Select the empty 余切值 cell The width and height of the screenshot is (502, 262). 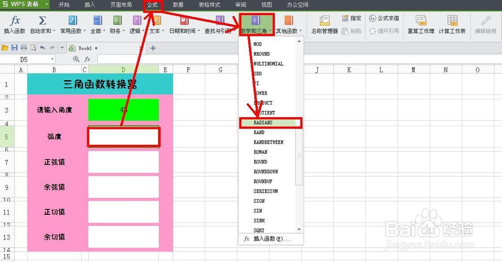point(123,237)
